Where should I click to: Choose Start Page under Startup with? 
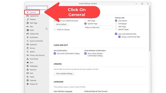point(116,27)
